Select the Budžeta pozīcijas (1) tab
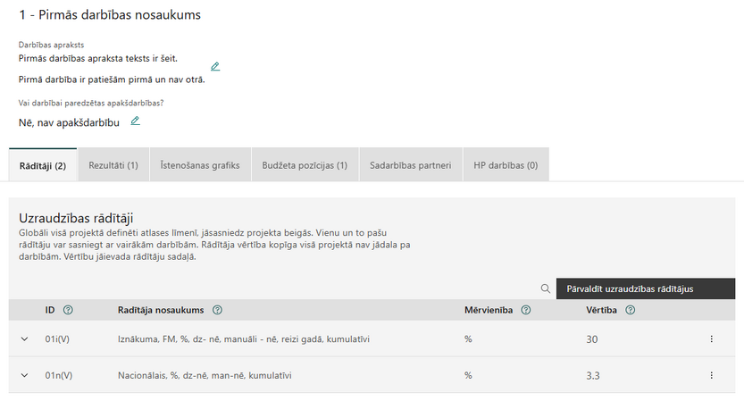The height and width of the screenshot is (401, 744). (305, 165)
